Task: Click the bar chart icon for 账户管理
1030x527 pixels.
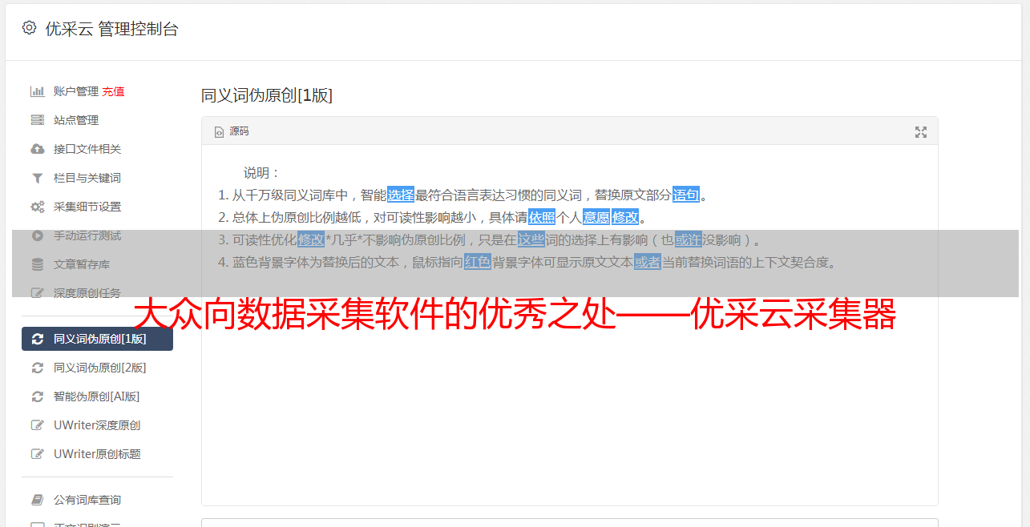Action: (x=37, y=91)
